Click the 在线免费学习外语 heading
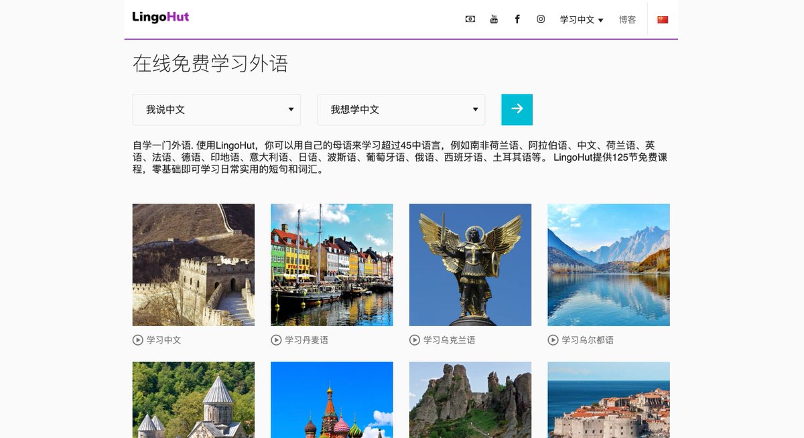Viewport: 804px width, 438px height. click(x=210, y=64)
